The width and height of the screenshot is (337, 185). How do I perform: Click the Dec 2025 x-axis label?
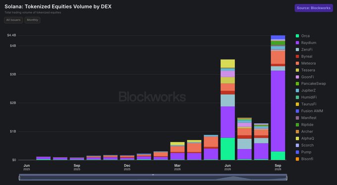[x=127, y=167]
